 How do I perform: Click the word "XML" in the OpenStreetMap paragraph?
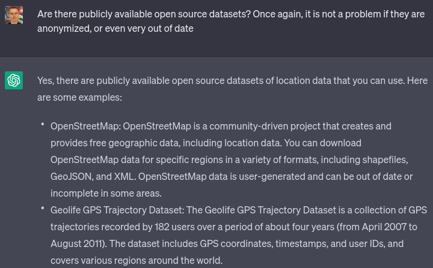coord(124,176)
